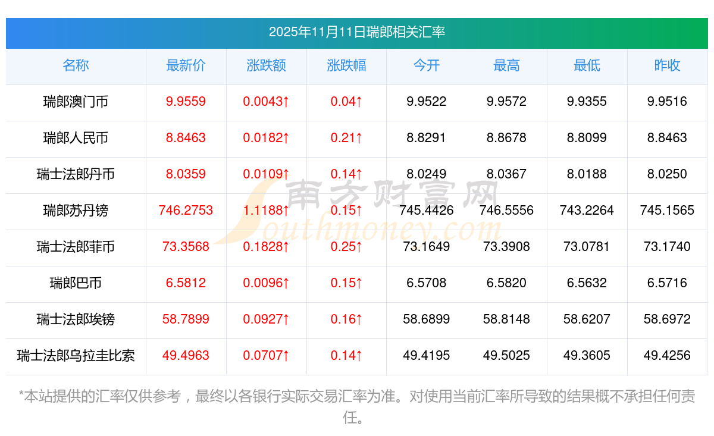Click the 0.25↑ change percentage for 菲币
The image size is (714, 436).
click(346, 247)
